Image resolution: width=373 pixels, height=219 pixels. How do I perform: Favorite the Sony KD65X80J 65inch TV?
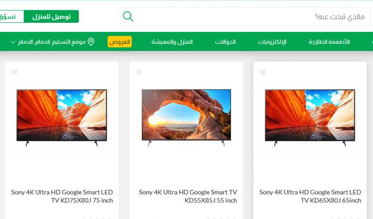263,72
